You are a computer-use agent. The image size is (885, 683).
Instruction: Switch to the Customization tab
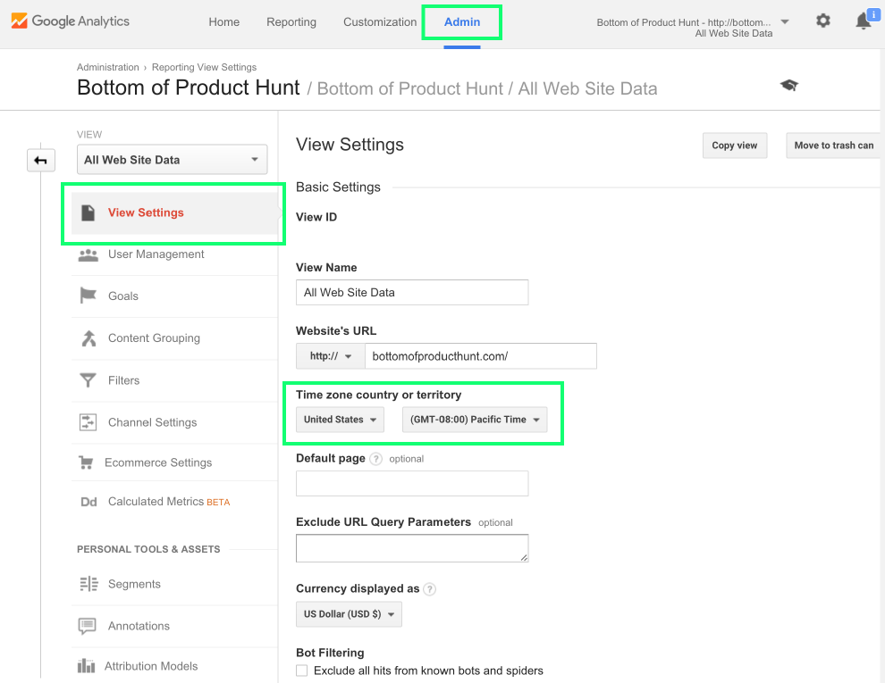point(380,22)
